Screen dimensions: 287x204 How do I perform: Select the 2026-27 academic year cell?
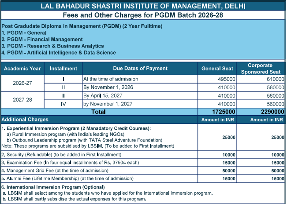pos(22,83)
